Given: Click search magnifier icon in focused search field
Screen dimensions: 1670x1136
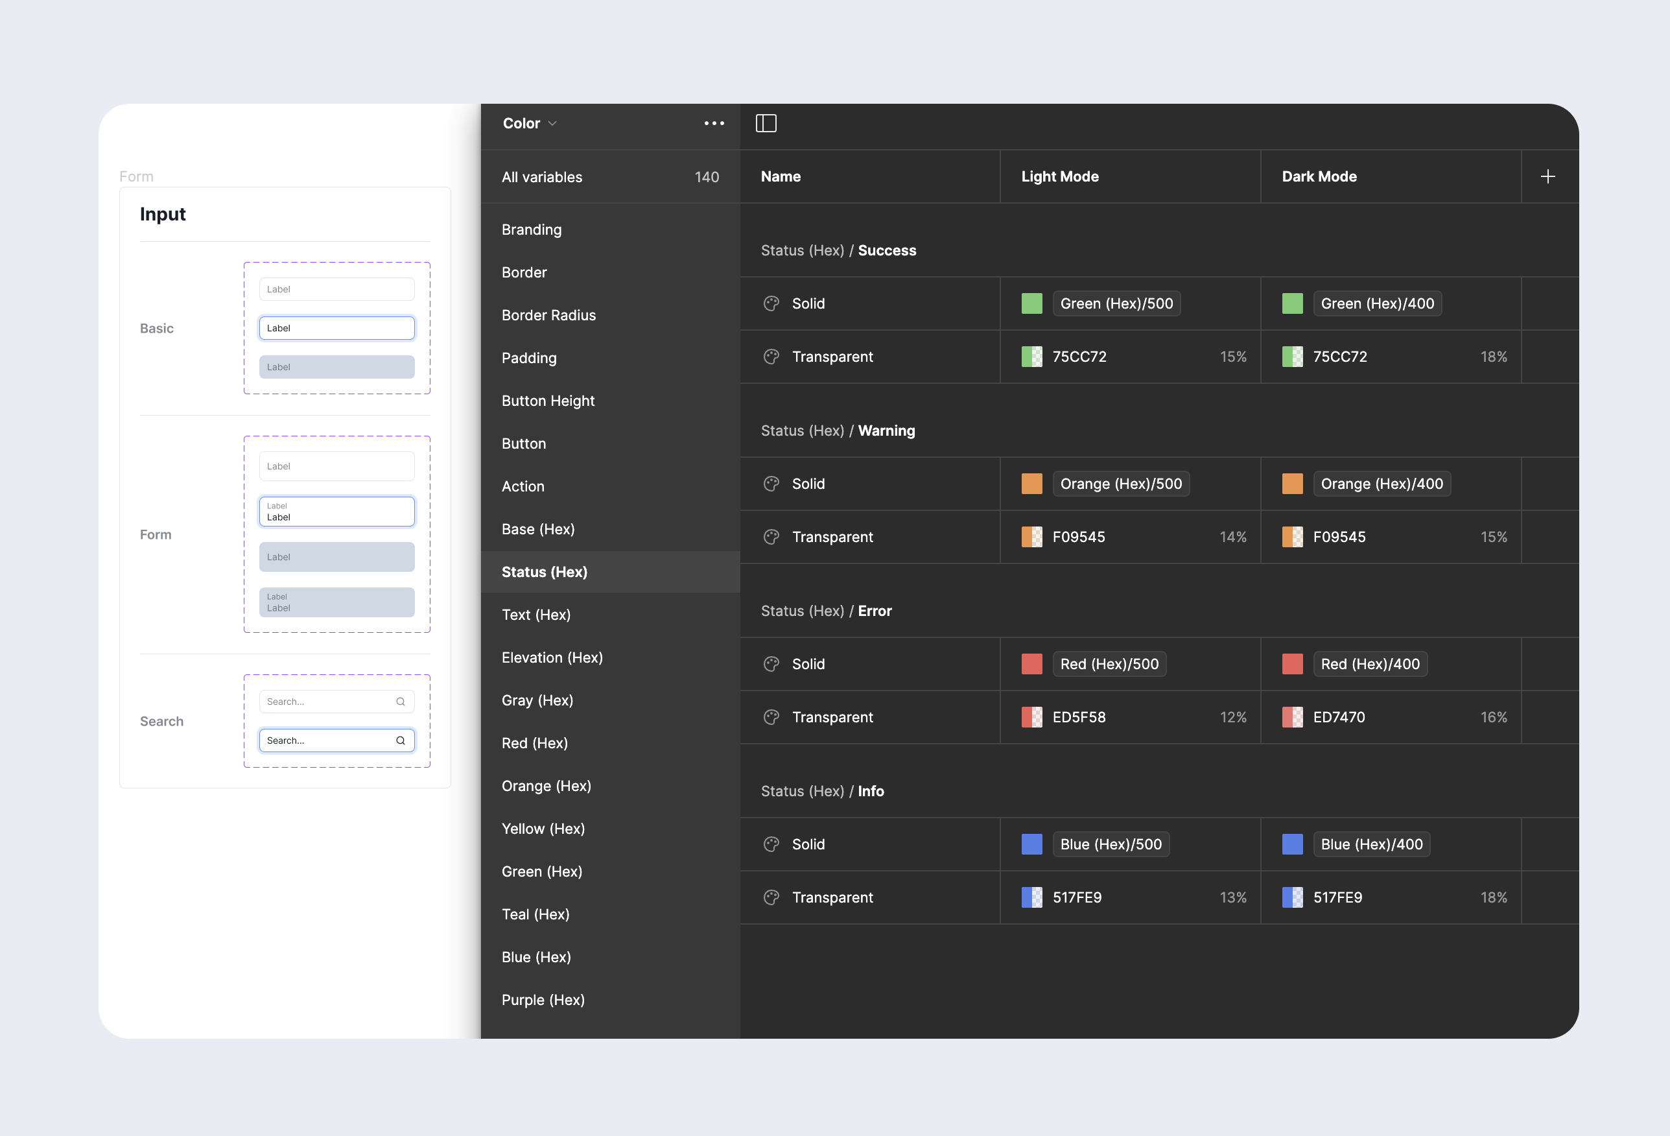Looking at the screenshot, I should (400, 741).
